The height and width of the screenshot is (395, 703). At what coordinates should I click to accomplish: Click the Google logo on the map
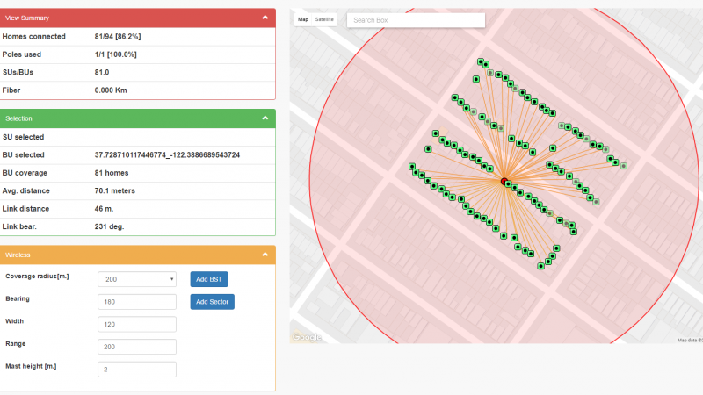click(307, 337)
